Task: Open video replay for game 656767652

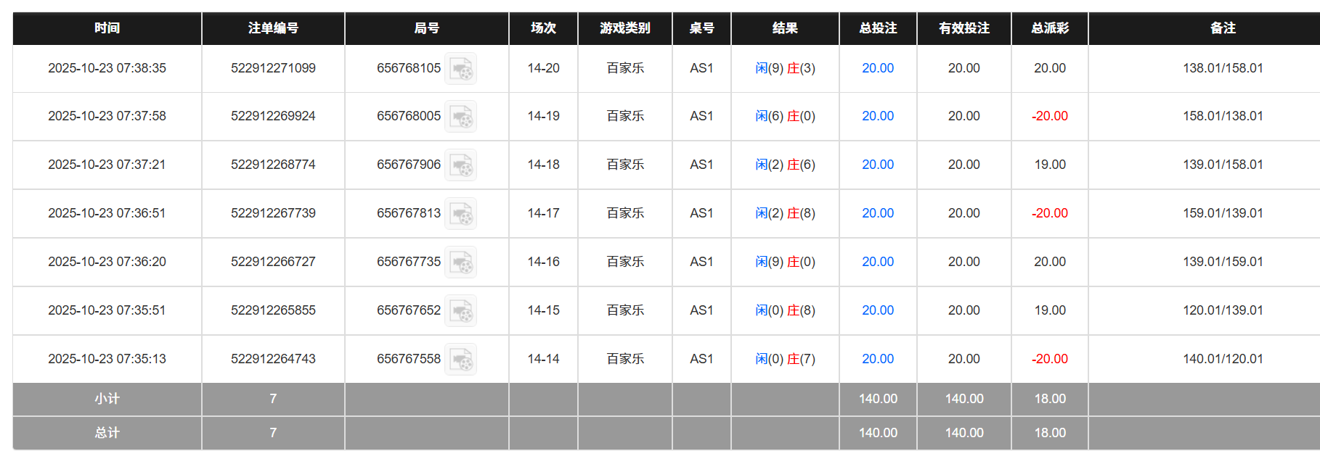Action: 460,310
